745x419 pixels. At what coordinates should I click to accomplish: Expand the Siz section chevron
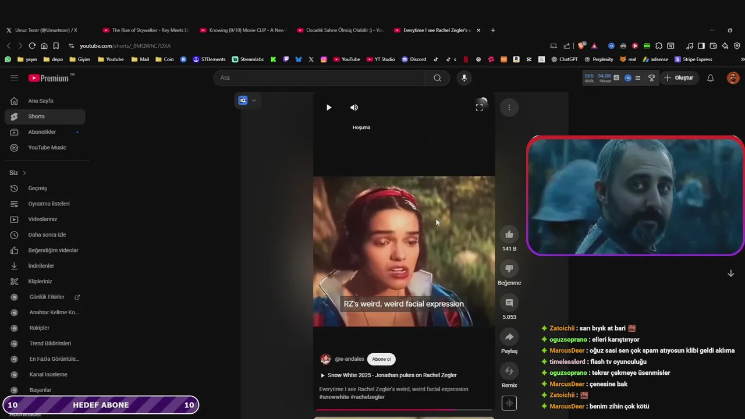24,173
